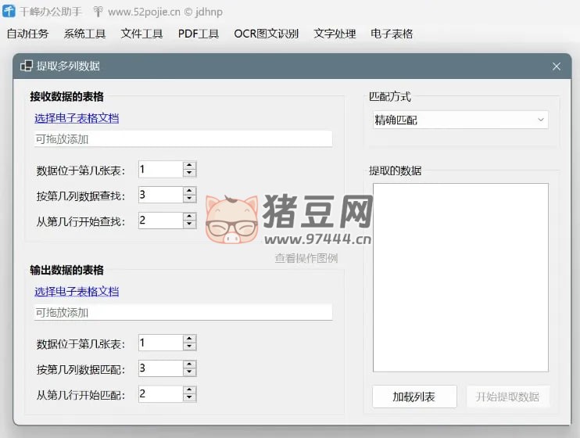Expand the 匹配方式 dropdown showing 精确匹配
This screenshot has height=438, width=580.
[460, 120]
